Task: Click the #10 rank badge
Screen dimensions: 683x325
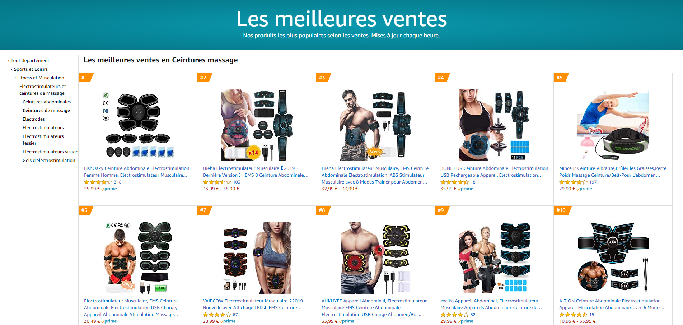Action: 561,210
